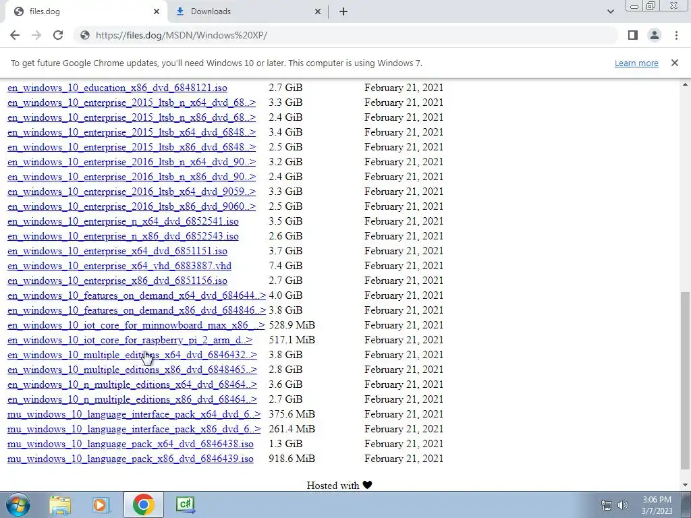
Task: Click the 517.1 MiB size value
Action: (x=292, y=340)
